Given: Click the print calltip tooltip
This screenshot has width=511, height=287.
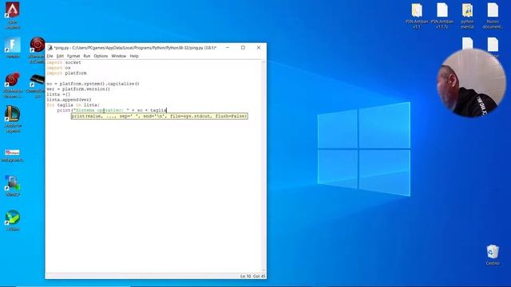Looking at the screenshot, I should pos(160,116).
